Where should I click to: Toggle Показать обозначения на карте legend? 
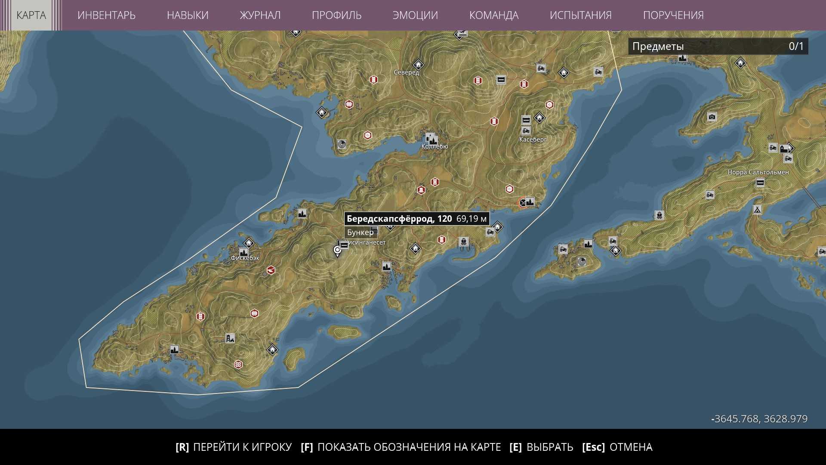click(x=401, y=447)
